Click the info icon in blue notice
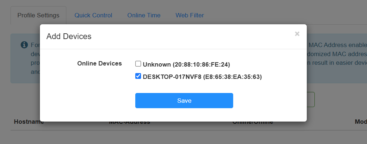 24,45
